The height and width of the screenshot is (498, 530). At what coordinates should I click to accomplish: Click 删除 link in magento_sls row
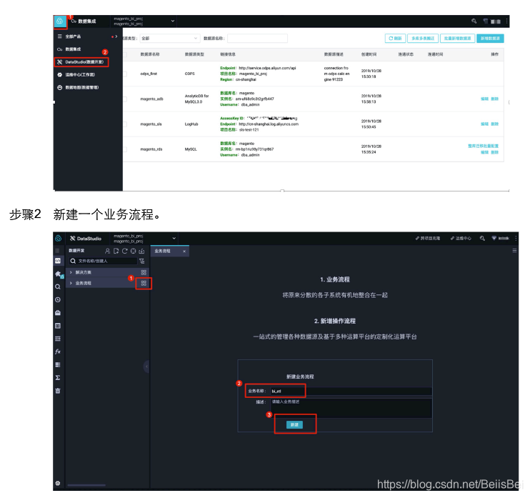click(495, 124)
